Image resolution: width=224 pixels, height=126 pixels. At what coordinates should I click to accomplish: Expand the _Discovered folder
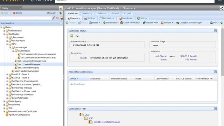(x=7, y=37)
